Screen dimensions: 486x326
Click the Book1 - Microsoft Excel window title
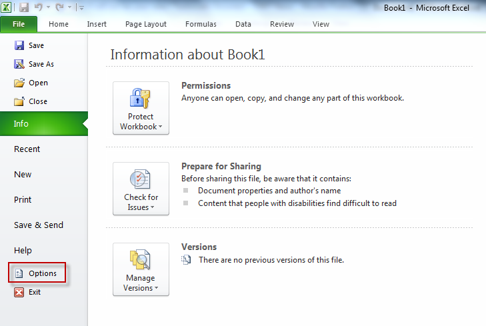pos(427,8)
